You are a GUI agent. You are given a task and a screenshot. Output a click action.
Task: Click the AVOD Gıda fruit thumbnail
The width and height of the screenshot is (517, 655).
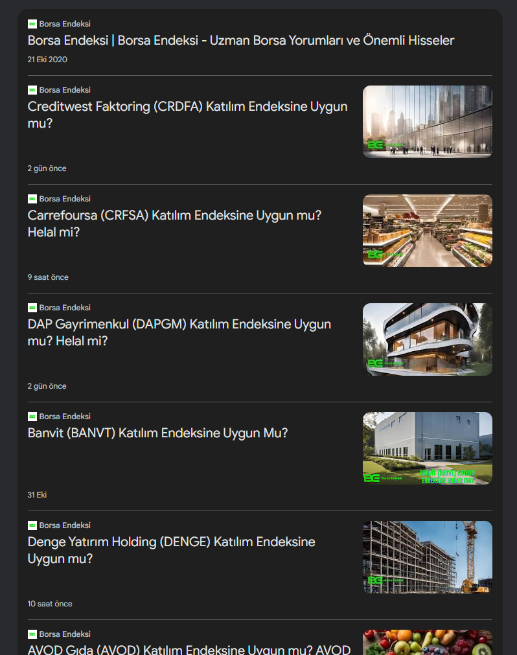click(x=427, y=643)
